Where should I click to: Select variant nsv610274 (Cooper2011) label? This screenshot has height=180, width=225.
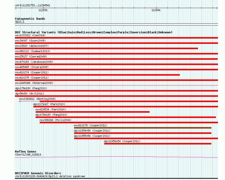(x=32, y=72)
